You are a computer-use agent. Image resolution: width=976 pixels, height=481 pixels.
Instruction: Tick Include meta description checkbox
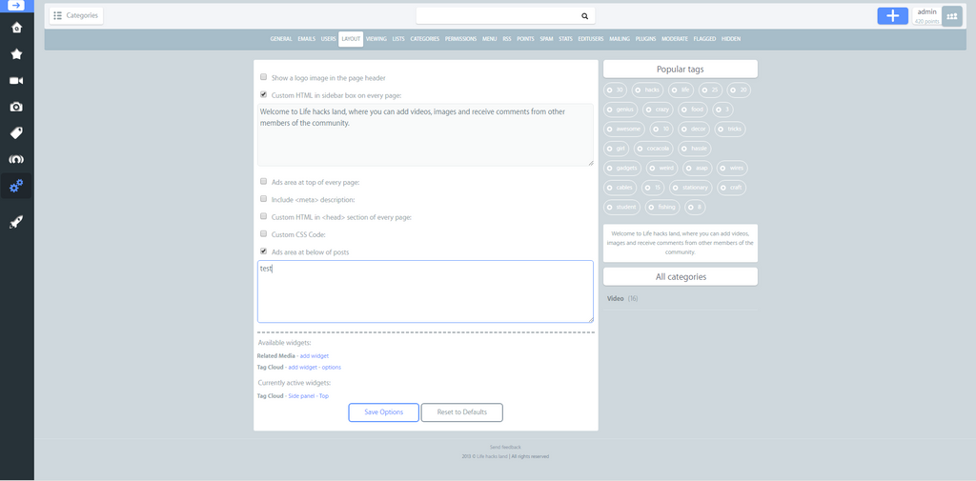[x=263, y=199]
